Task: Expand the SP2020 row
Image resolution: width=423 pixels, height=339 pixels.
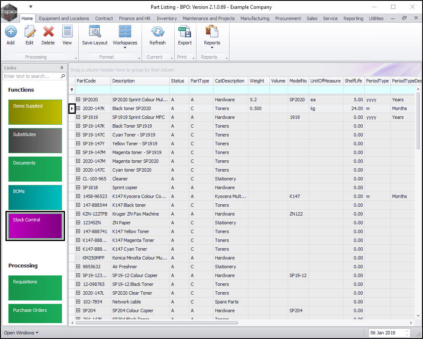Action: pos(78,100)
